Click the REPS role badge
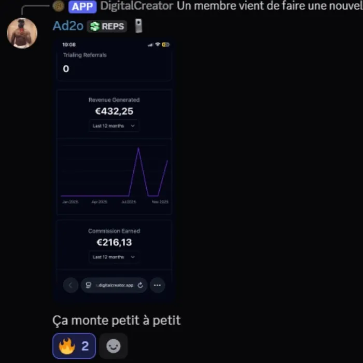The height and width of the screenshot is (363, 363). [107, 26]
